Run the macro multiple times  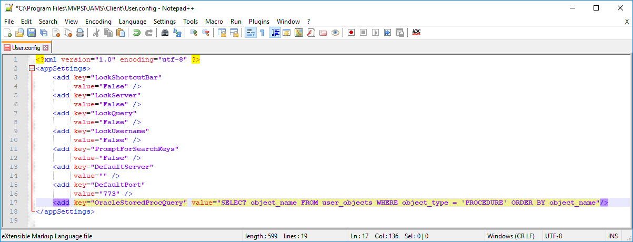(x=387, y=33)
